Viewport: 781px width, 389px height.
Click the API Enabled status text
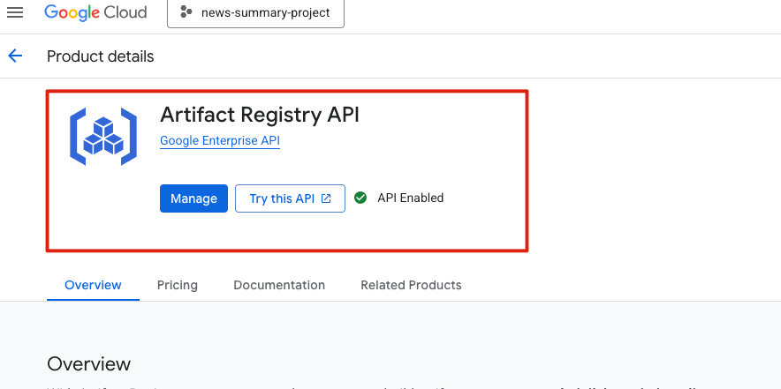pyautogui.click(x=411, y=198)
